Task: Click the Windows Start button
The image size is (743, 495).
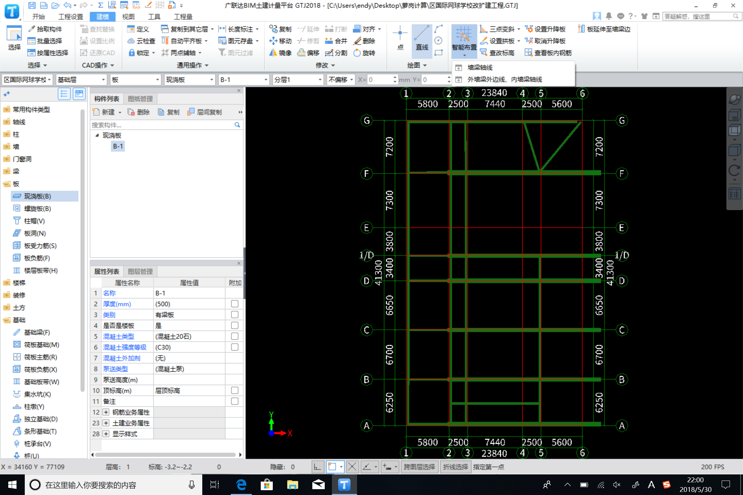Action: (x=12, y=485)
